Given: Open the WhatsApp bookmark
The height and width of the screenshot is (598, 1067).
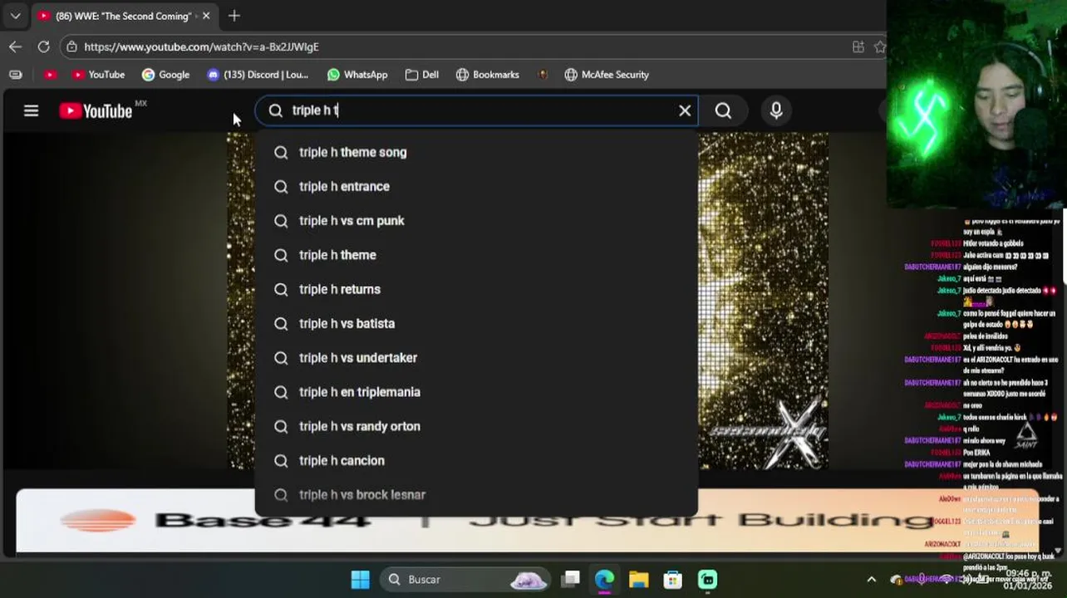Looking at the screenshot, I should (357, 75).
